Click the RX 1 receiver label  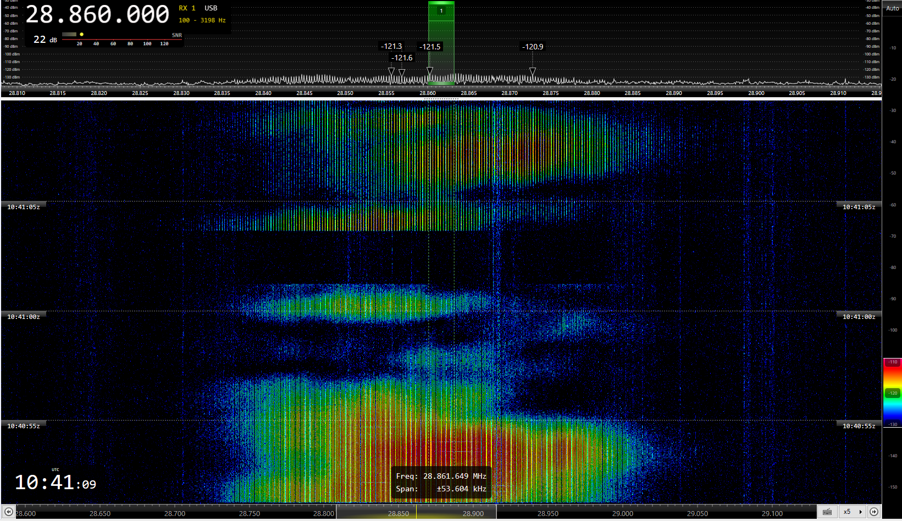point(187,8)
